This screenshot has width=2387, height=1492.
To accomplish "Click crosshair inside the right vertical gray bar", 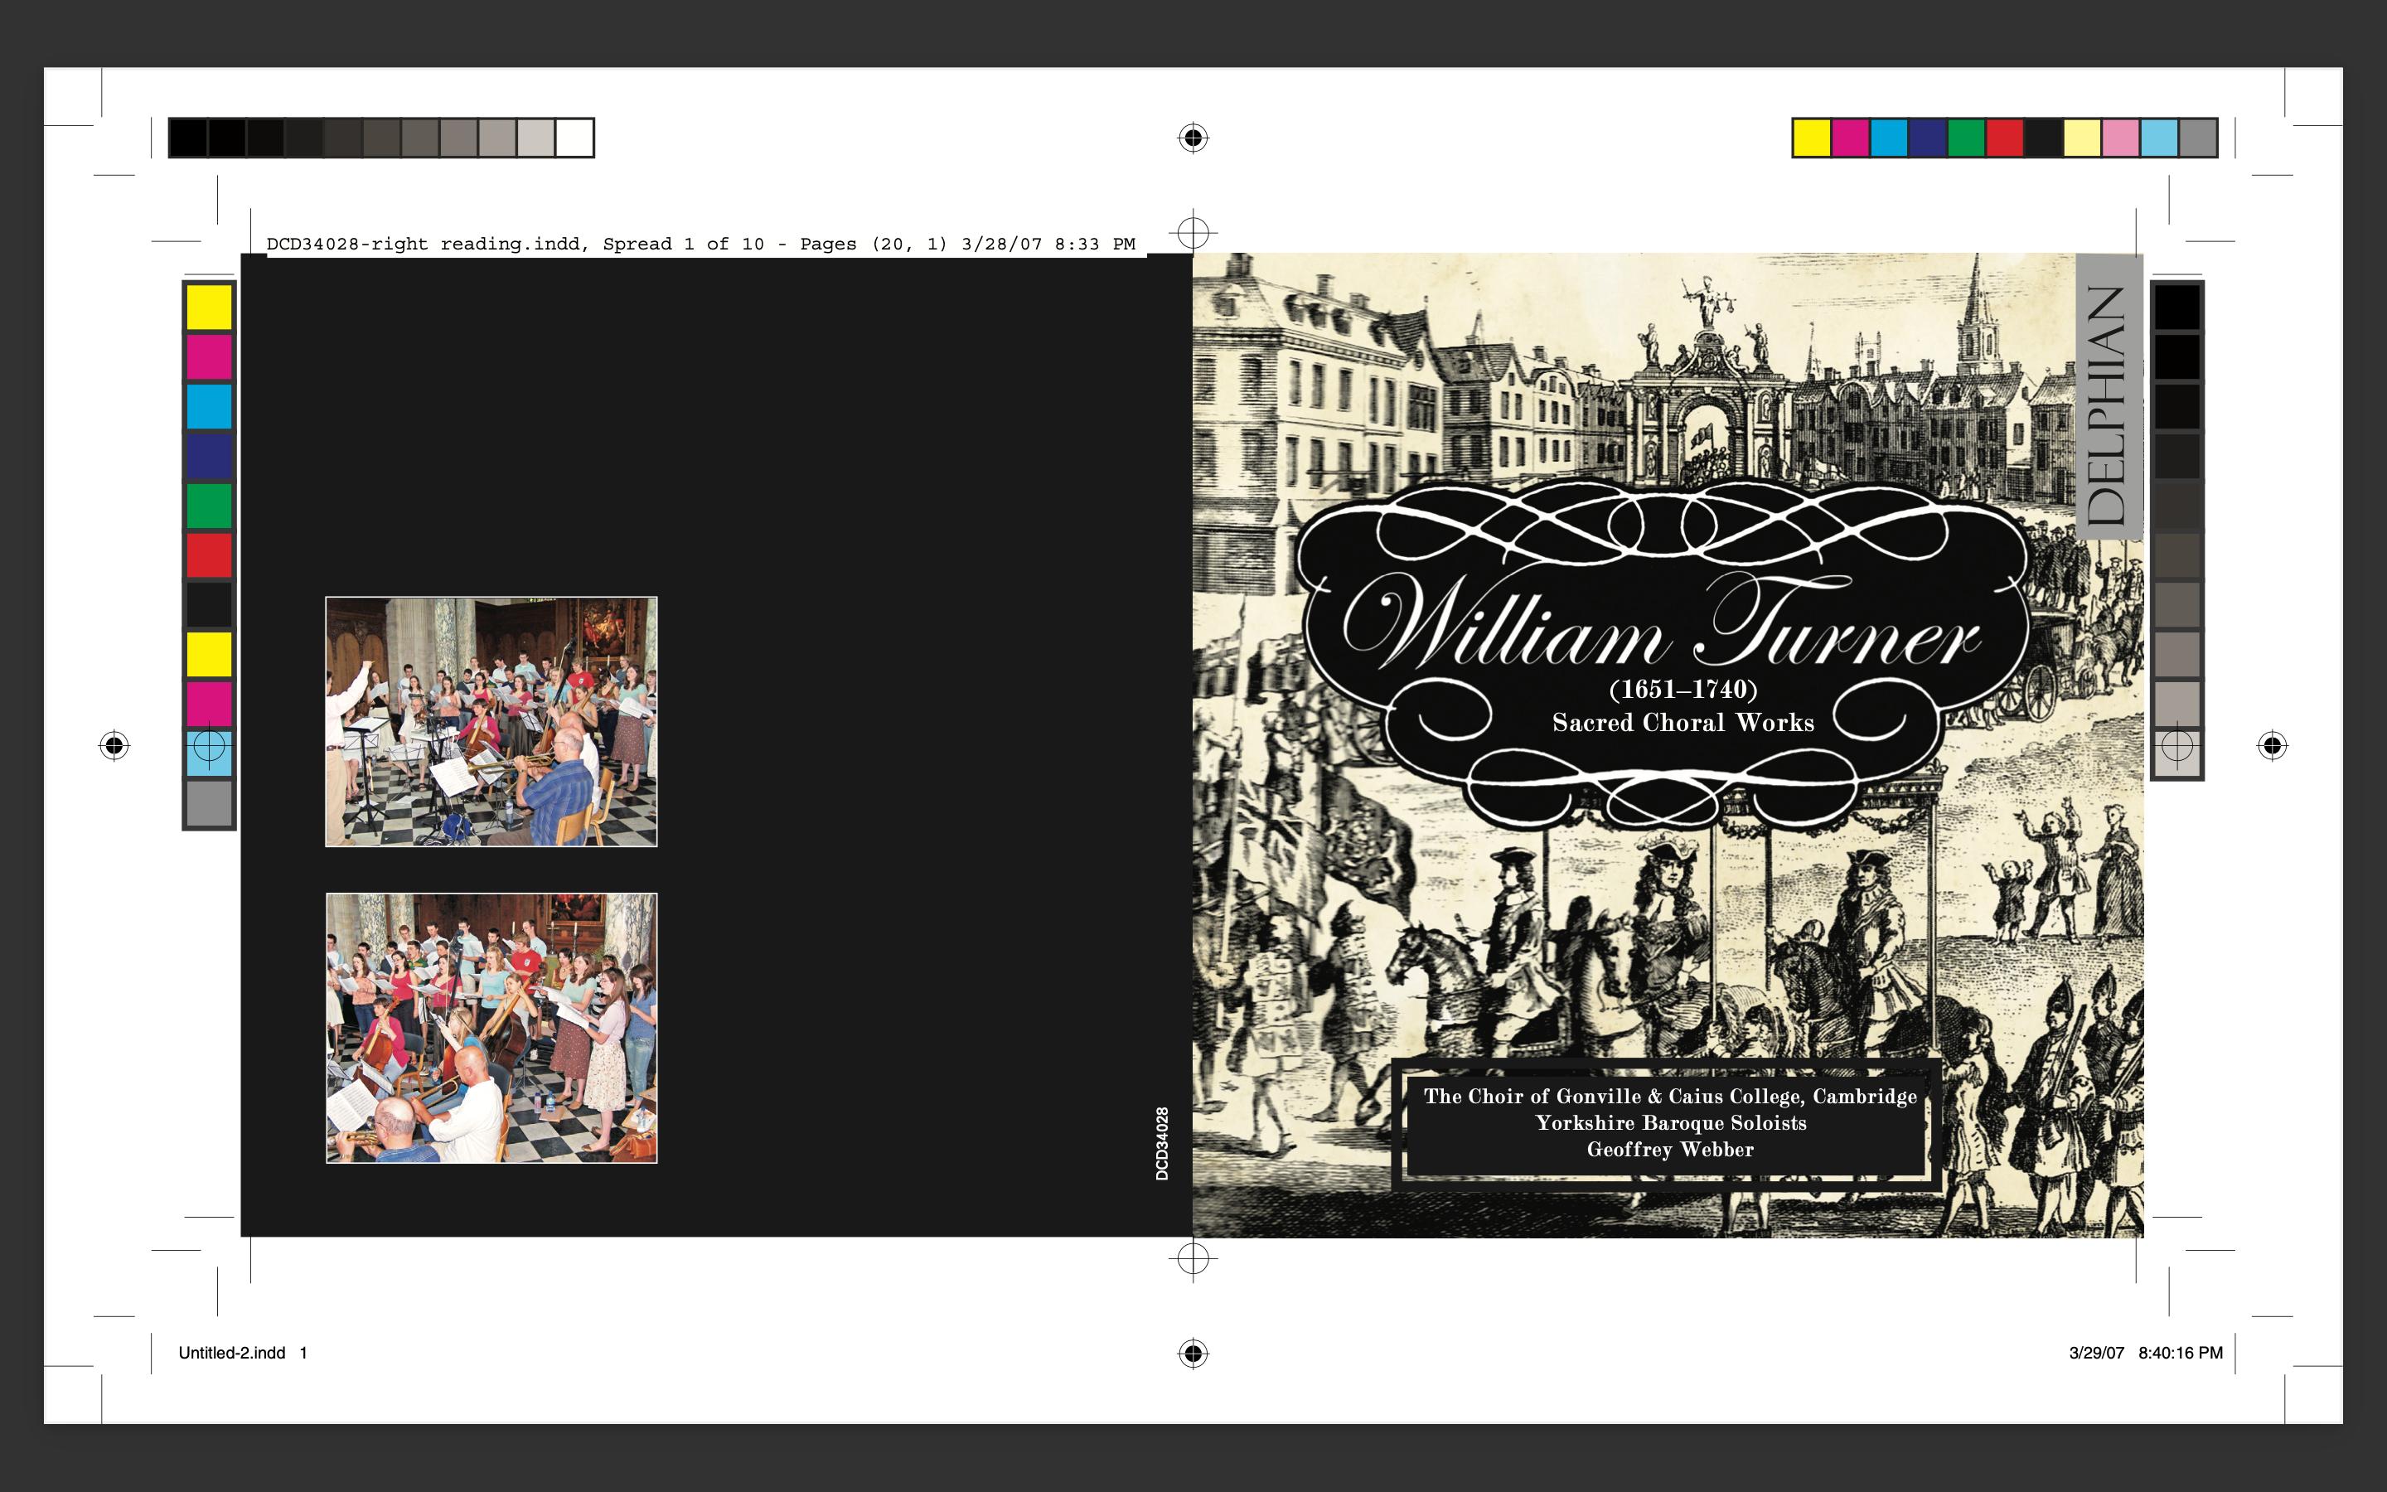I will click(2177, 745).
